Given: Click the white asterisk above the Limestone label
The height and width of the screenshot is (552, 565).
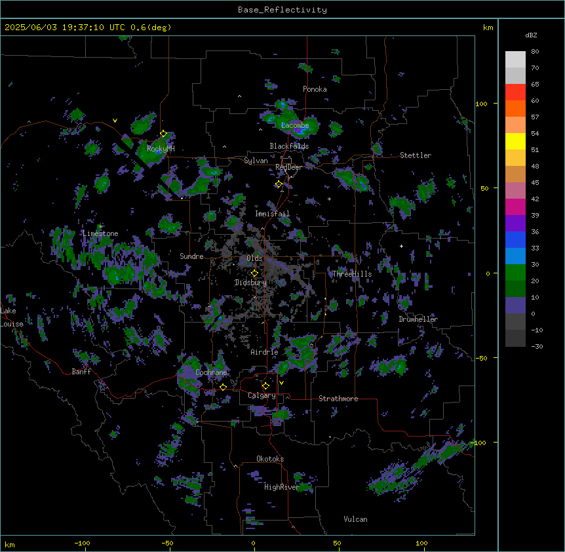Looking at the screenshot, I should pos(100,226).
